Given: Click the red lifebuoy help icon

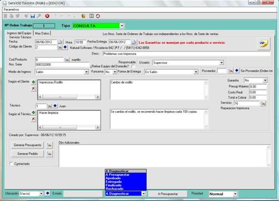Looking at the screenshot, I should 98,16.
